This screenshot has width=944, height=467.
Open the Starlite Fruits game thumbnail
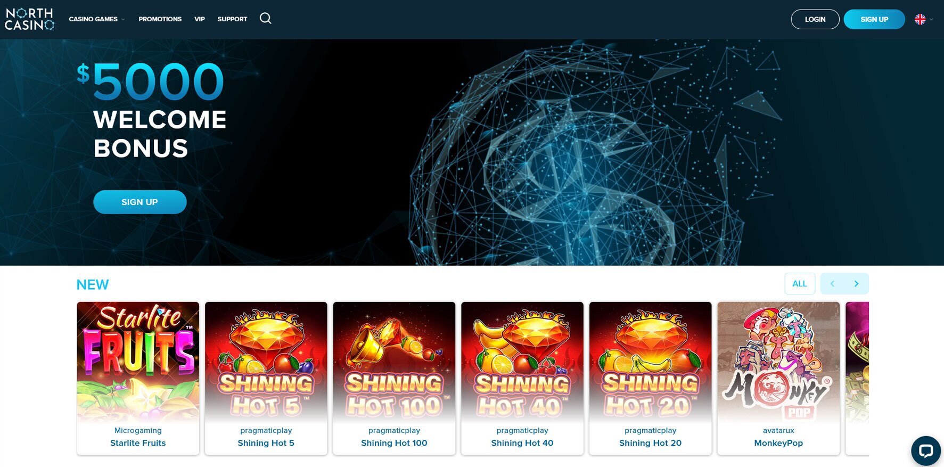(138, 362)
